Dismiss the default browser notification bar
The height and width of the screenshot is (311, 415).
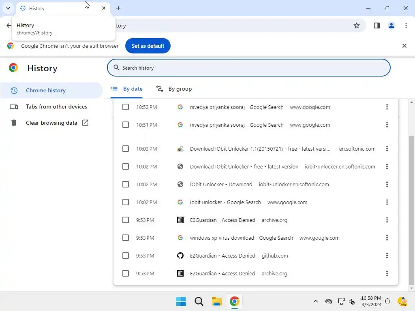click(404, 46)
